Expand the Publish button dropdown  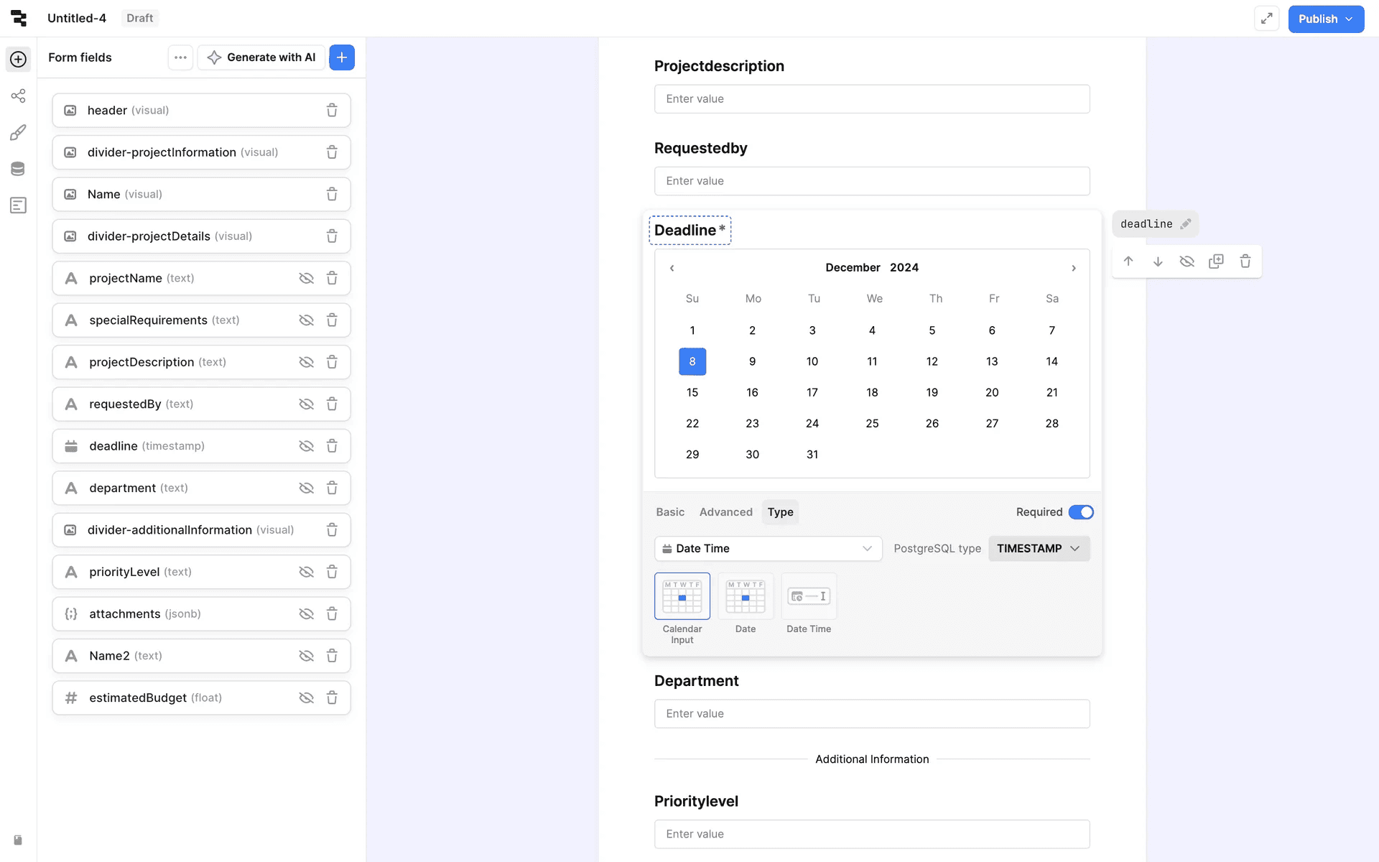1350,19
